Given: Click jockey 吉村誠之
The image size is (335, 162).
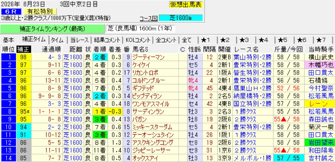Looking at the screenshot, I should (321, 158).
